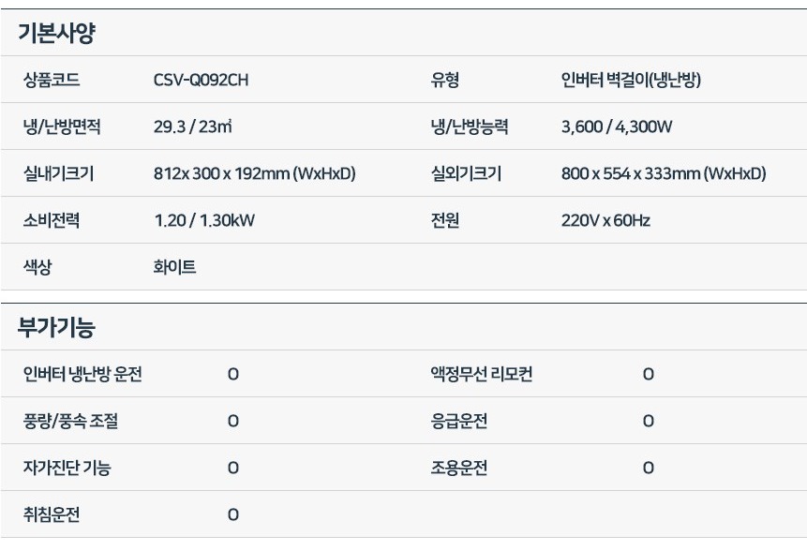Click the 상품코드 label

coord(52,81)
